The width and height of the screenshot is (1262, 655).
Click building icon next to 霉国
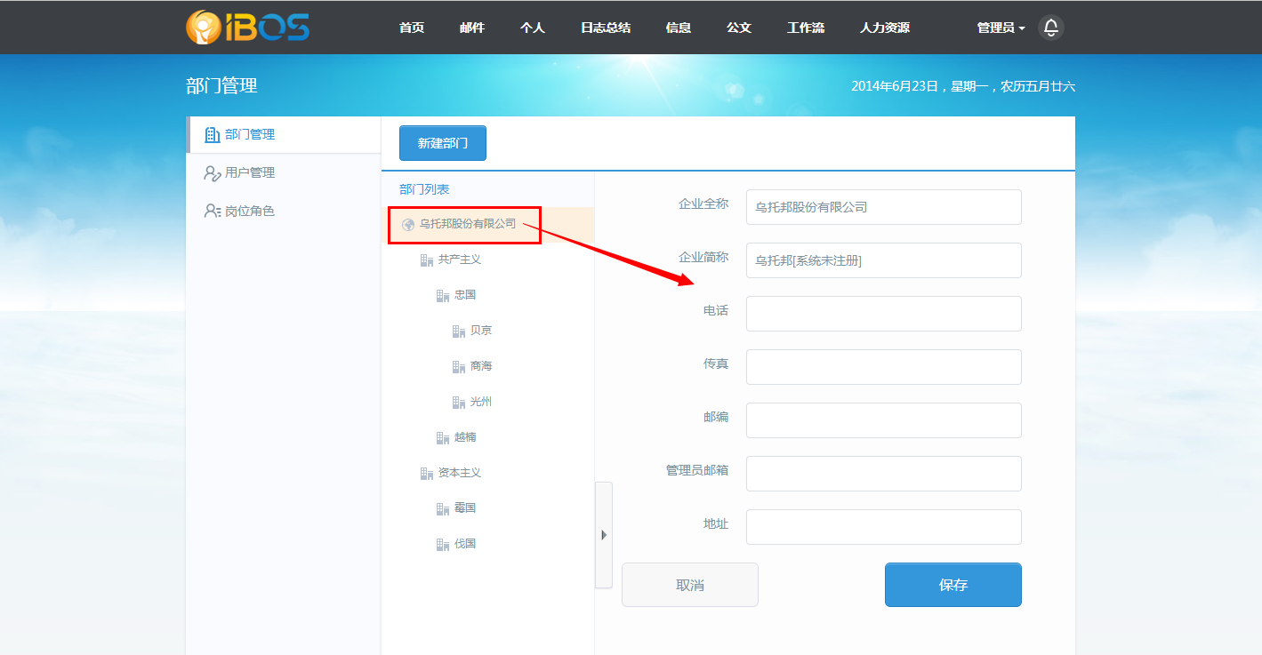click(443, 509)
